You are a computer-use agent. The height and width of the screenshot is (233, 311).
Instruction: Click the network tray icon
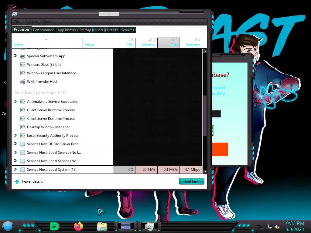[270, 226]
